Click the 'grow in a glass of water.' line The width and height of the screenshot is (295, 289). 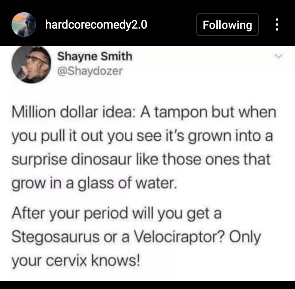[94, 184]
